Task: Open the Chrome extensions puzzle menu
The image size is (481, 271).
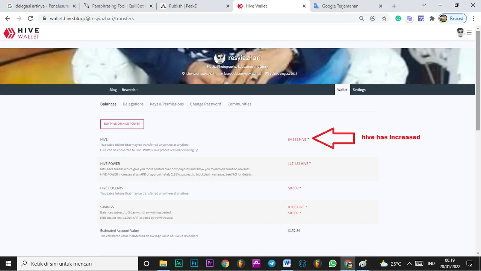Action: click(x=432, y=18)
